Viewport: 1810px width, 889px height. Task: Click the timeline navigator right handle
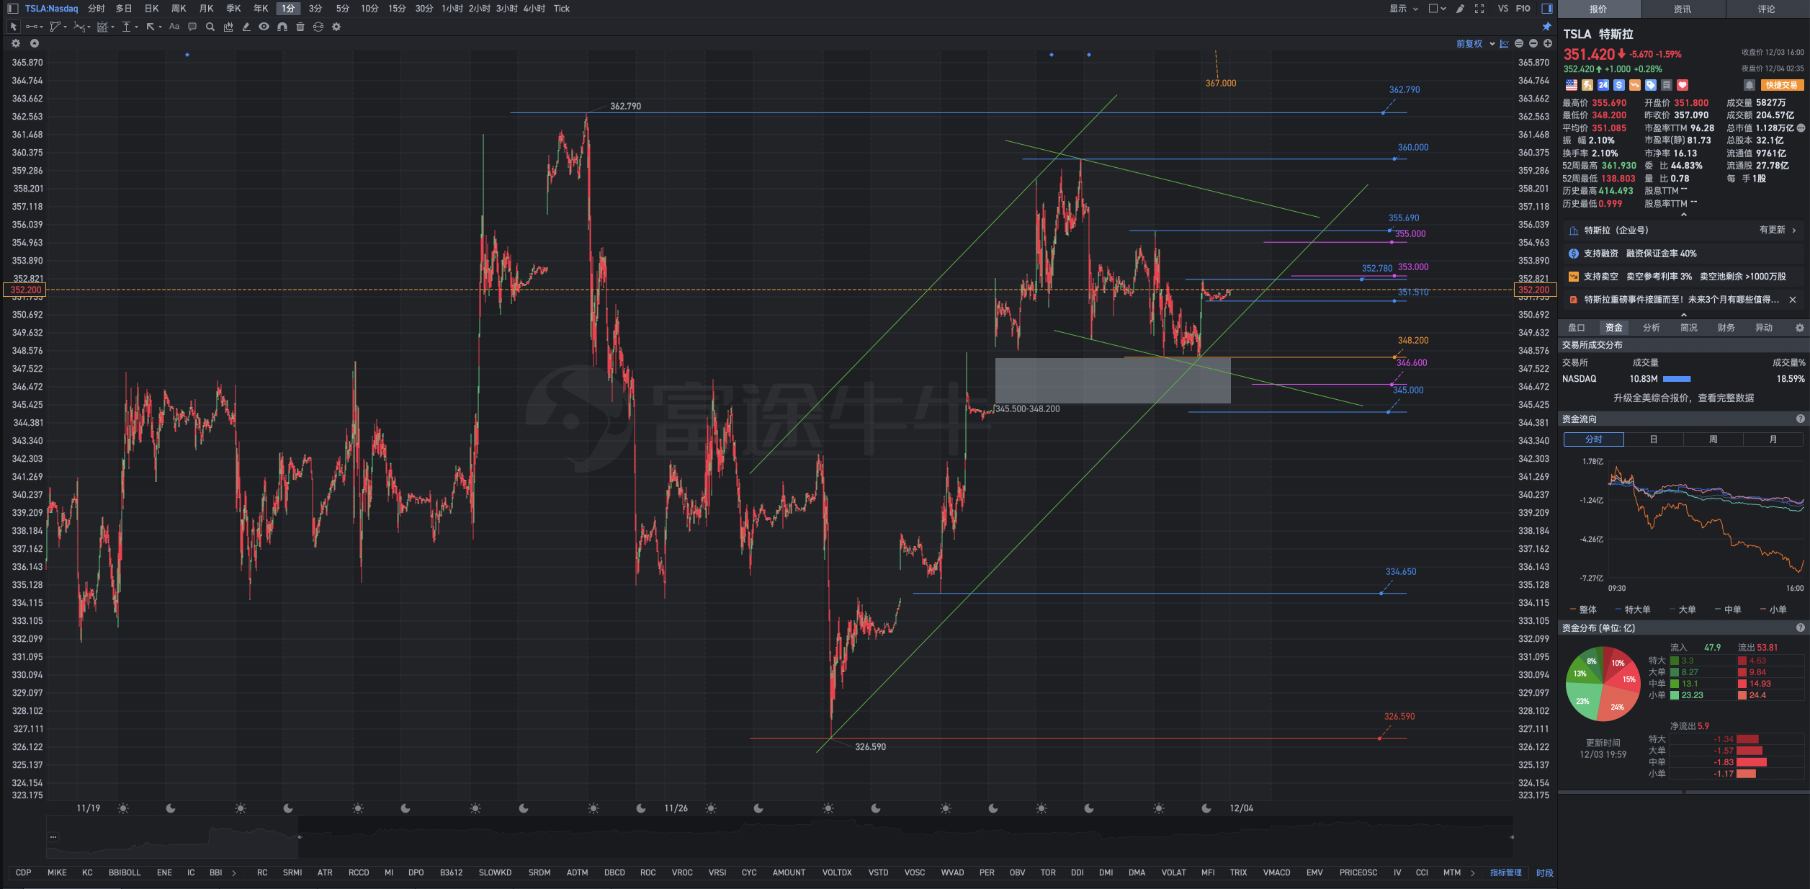[1511, 837]
